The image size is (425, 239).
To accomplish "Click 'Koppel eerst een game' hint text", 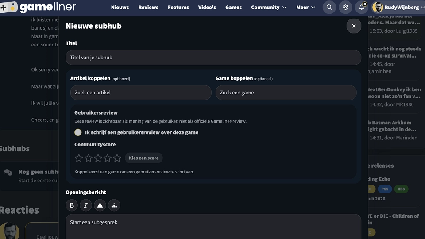I will coord(134,172).
